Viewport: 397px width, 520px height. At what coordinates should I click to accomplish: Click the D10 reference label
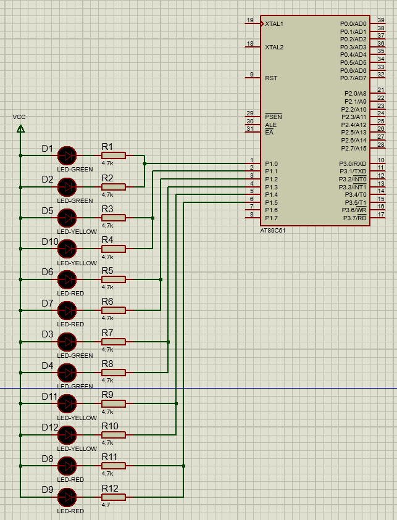pos(50,241)
